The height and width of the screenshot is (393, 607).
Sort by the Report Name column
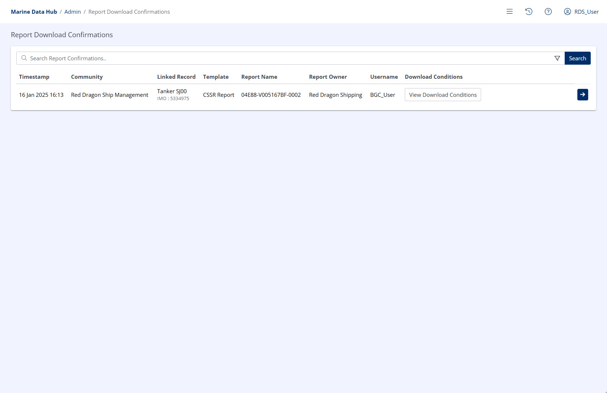click(x=259, y=77)
